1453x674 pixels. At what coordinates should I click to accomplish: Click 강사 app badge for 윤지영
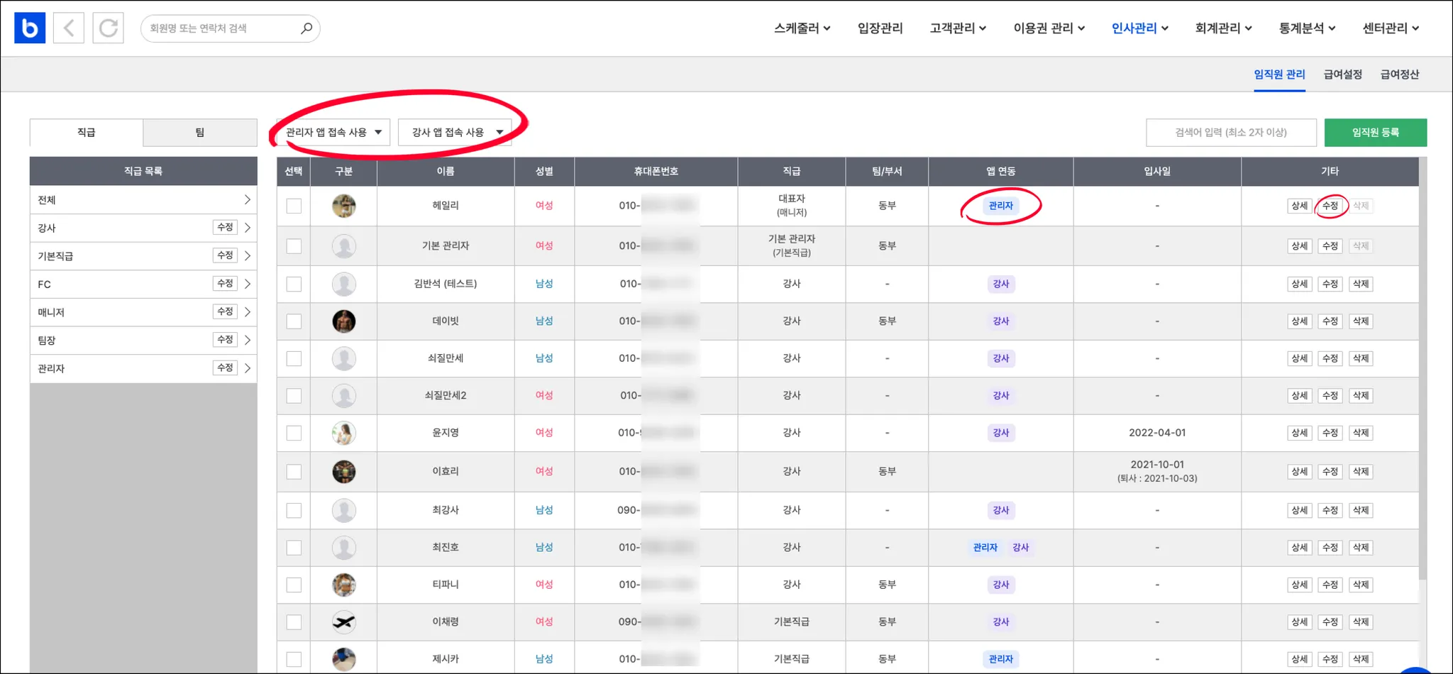(1001, 433)
